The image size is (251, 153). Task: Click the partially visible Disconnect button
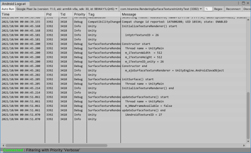point(247,9)
